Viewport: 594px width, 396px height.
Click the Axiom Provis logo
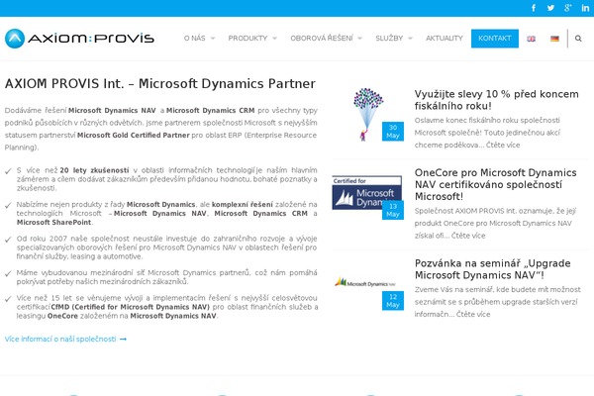(x=79, y=39)
